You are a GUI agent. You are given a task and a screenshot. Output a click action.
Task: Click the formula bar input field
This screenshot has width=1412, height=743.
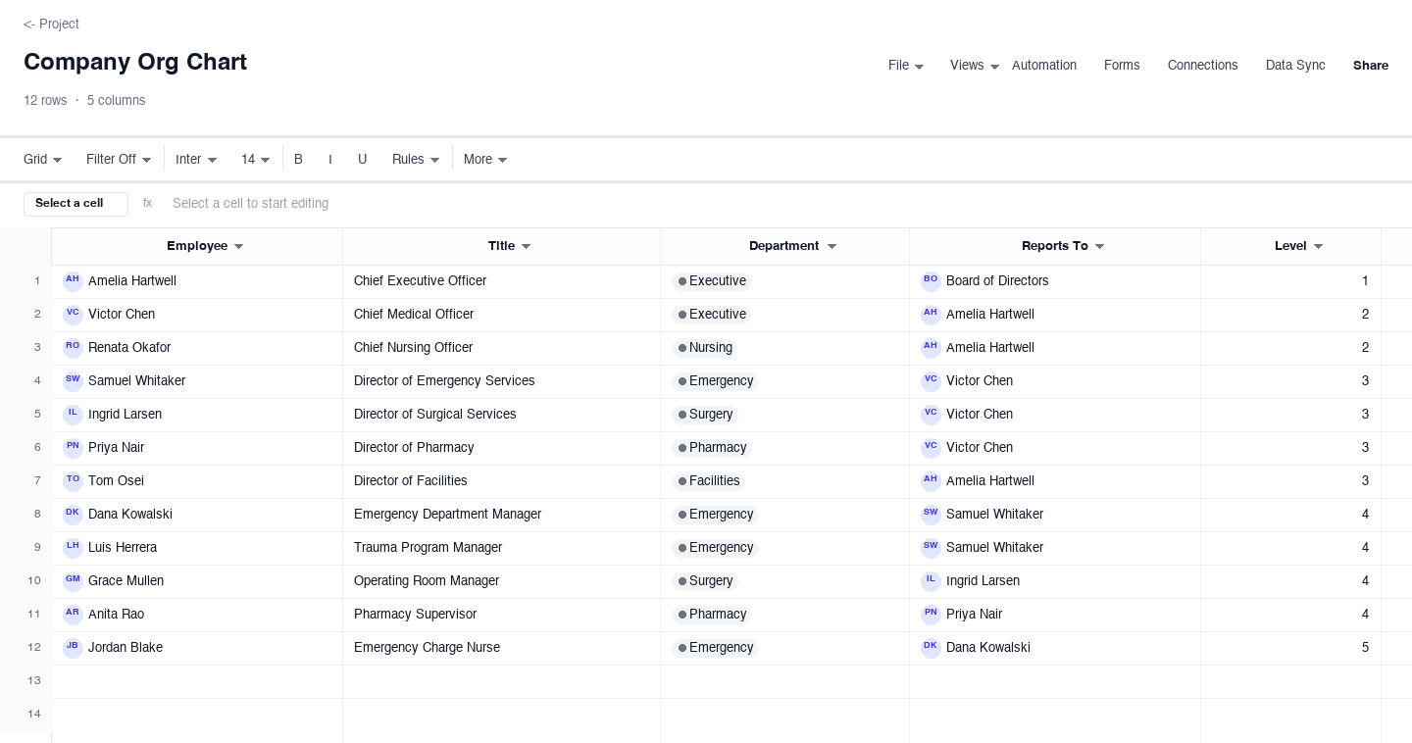pyautogui.click(x=781, y=204)
